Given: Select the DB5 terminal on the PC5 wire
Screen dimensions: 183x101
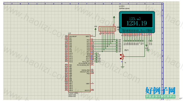Looking at the screenshot, I should tap(117, 48).
